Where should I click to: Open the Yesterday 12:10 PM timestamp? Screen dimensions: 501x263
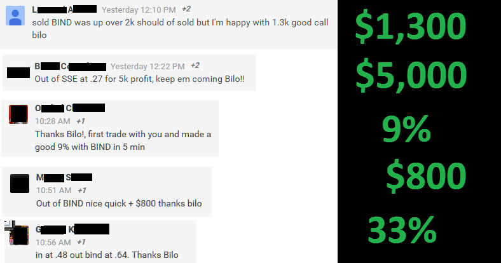(139, 10)
